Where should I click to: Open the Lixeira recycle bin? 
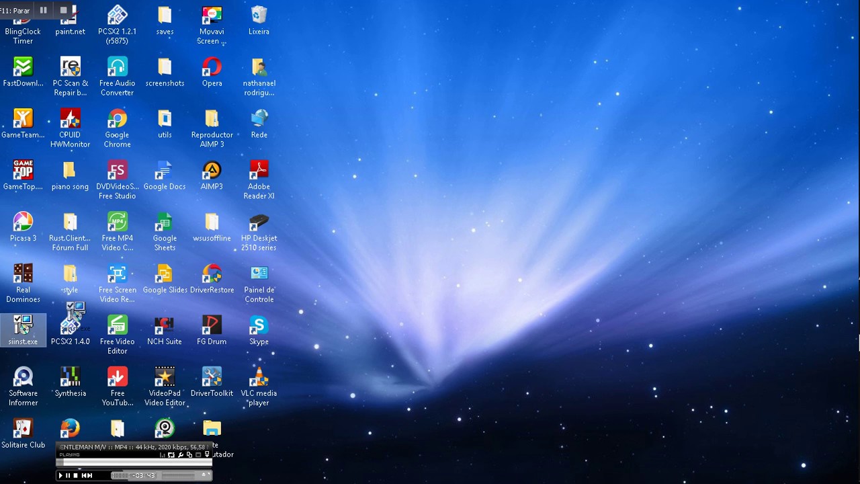click(x=259, y=21)
